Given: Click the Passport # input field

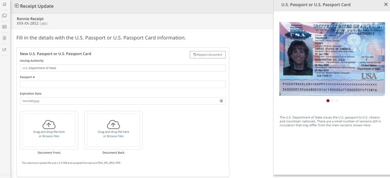Looking at the screenshot, I should (x=123, y=84).
